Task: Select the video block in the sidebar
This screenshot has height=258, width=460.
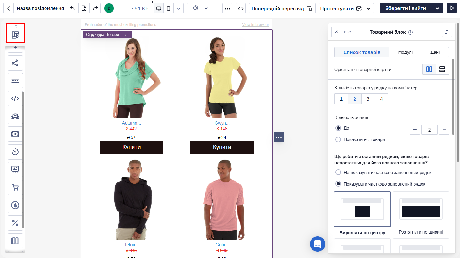Action: pos(15,134)
